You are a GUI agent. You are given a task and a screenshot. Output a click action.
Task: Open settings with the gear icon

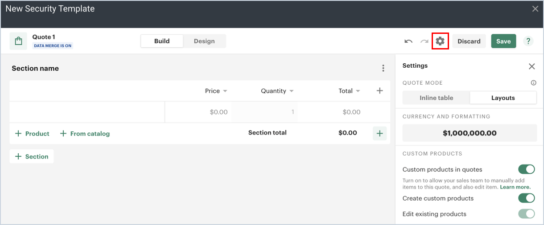440,41
